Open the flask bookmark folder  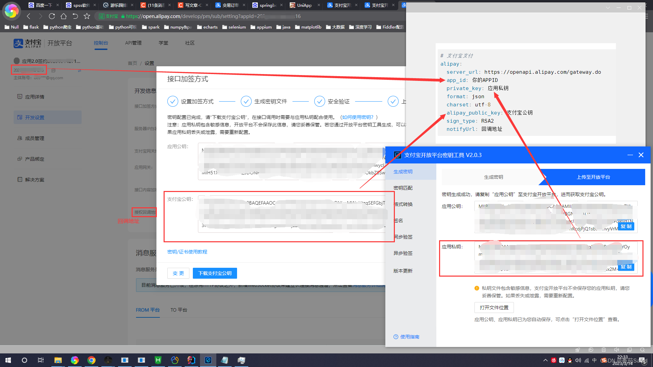point(31,27)
